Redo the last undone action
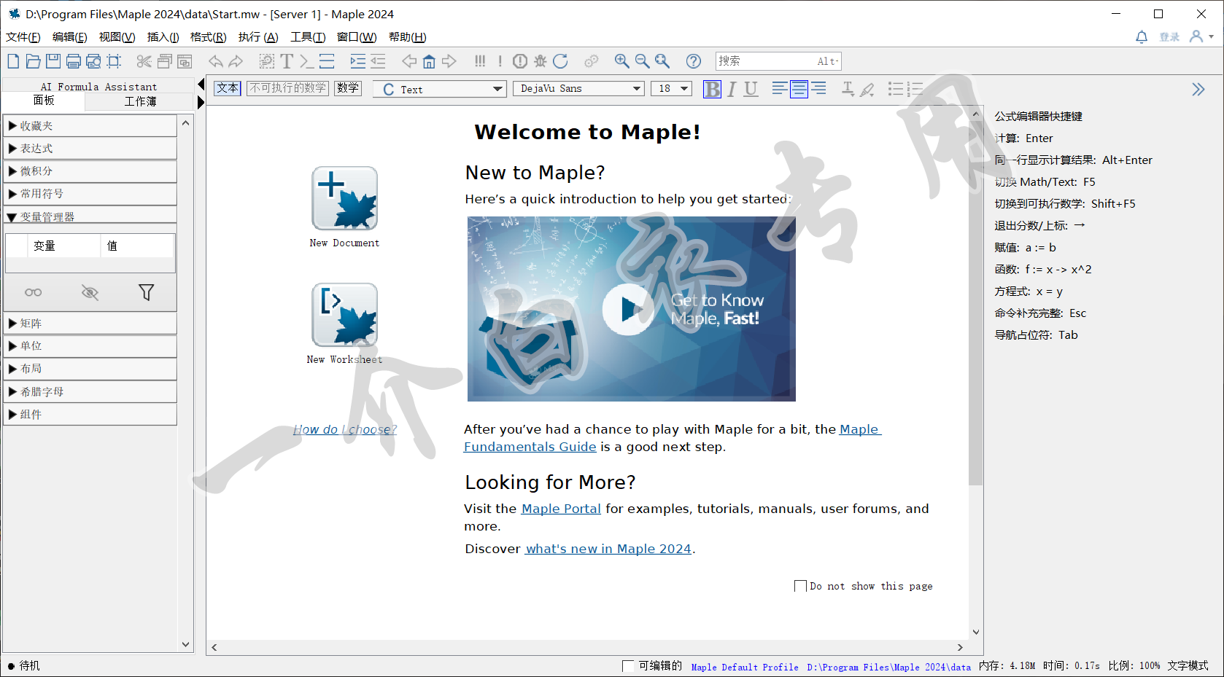The width and height of the screenshot is (1224, 677). pos(235,61)
